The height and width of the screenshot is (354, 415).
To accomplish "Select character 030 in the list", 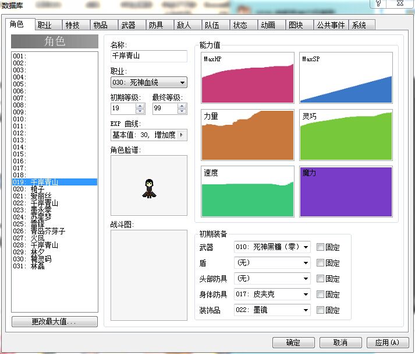I will point(55,259).
